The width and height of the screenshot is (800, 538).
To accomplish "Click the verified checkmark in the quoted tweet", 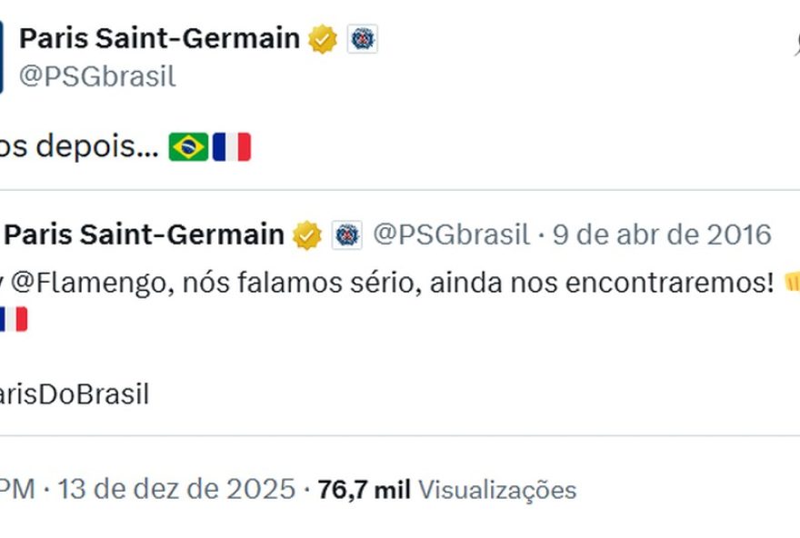I will pos(305,234).
